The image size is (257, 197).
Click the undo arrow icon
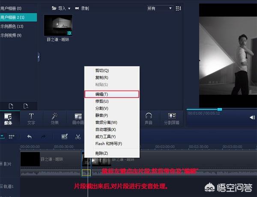click(x=29, y=137)
